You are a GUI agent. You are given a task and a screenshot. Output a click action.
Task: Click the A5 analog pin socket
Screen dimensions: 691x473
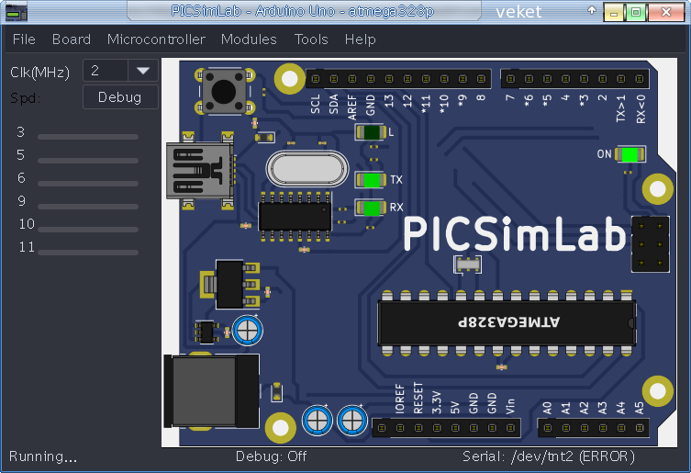(x=640, y=428)
